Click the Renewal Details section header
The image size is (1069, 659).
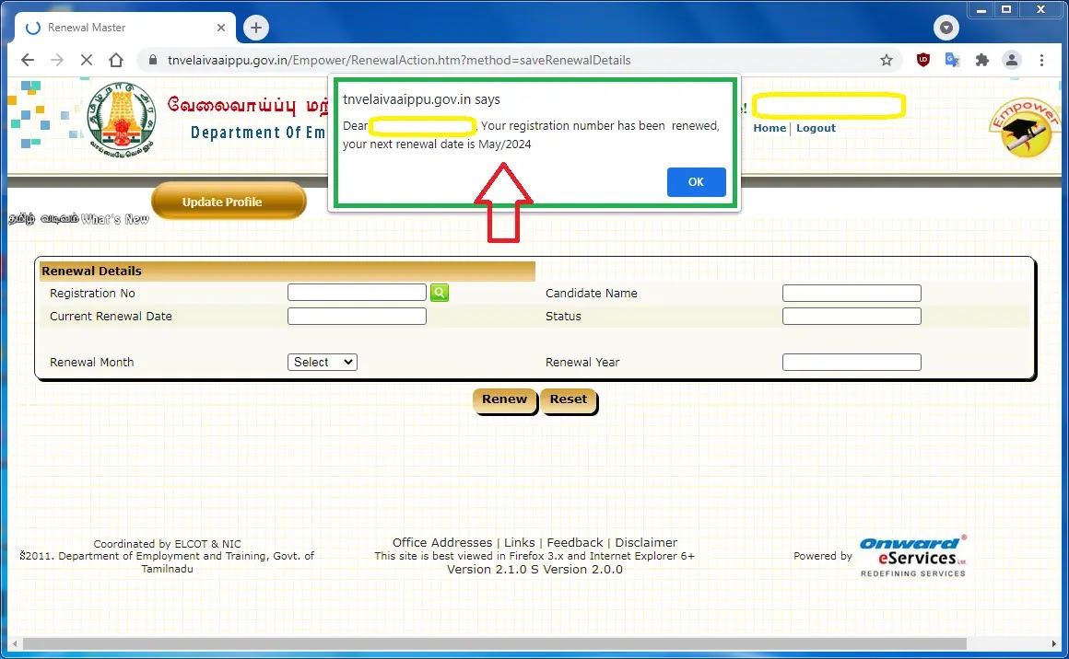(287, 271)
